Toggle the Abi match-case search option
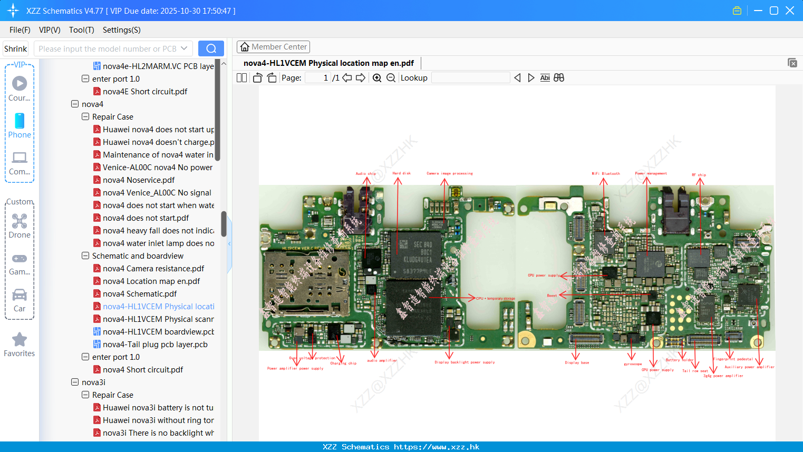This screenshot has width=803, height=452. point(545,78)
